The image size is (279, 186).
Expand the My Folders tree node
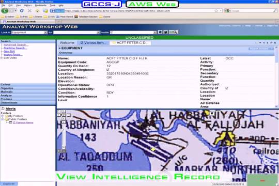coord(3,116)
